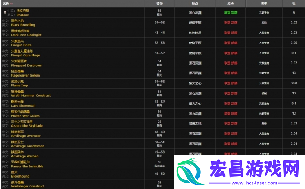
Task: Open the Firegut Brute link
Action: click(x=21, y=45)
